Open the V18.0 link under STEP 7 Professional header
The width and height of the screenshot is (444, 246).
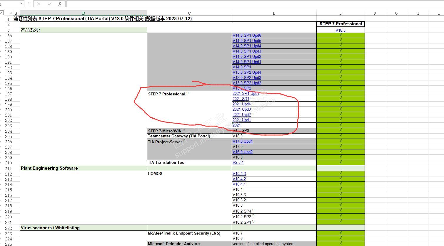coord(340,30)
